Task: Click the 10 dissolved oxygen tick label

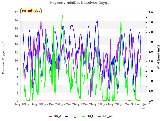Action: (x=16, y=60)
